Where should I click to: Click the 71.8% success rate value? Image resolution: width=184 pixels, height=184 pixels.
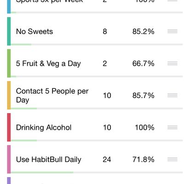click(144, 160)
